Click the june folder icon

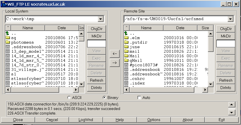[x=126, y=46]
